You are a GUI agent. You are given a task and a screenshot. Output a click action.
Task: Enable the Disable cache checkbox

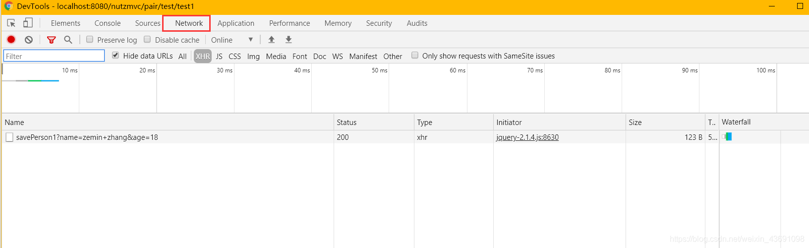tap(147, 39)
